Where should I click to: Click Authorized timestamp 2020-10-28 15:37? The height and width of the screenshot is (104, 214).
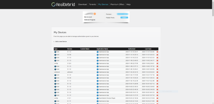(x=132, y=95)
